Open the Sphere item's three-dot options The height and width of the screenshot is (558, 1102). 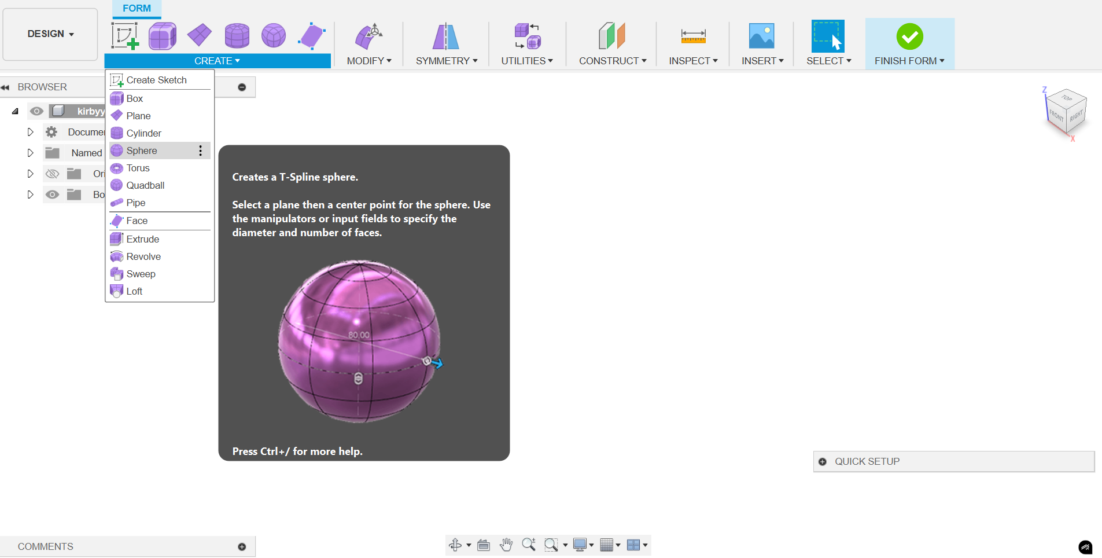click(x=201, y=150)
